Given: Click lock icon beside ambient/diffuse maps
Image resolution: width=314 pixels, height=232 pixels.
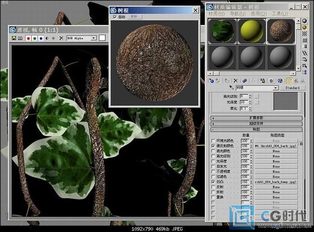Looking at the screenshot, I should 301,143.
